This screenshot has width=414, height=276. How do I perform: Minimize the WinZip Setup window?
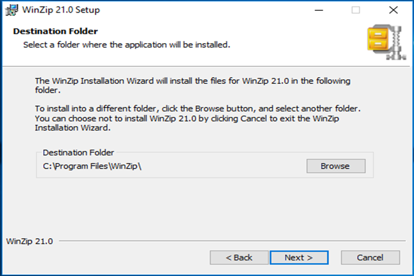319,10
